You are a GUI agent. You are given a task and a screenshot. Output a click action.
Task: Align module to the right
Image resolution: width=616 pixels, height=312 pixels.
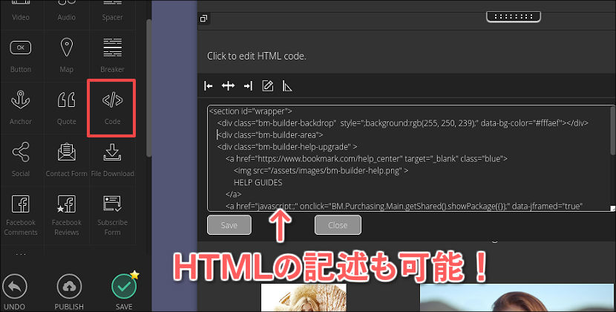point(248,85)
